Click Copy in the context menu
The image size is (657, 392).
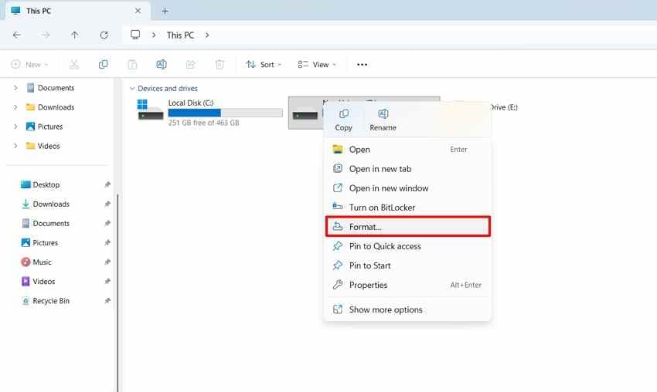[344, 120]
